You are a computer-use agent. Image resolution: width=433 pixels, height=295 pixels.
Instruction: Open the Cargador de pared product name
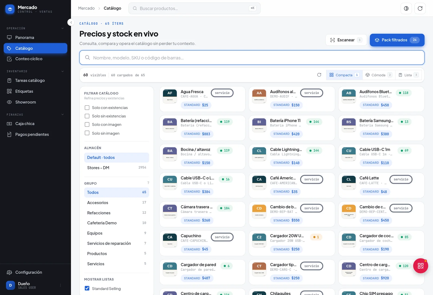[198, 265]
